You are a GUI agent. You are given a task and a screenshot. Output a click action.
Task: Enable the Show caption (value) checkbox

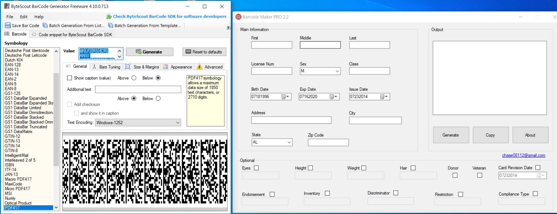pos(69,78)
